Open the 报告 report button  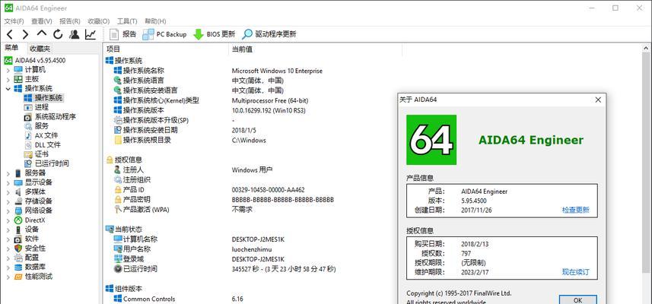pos(122,34)
